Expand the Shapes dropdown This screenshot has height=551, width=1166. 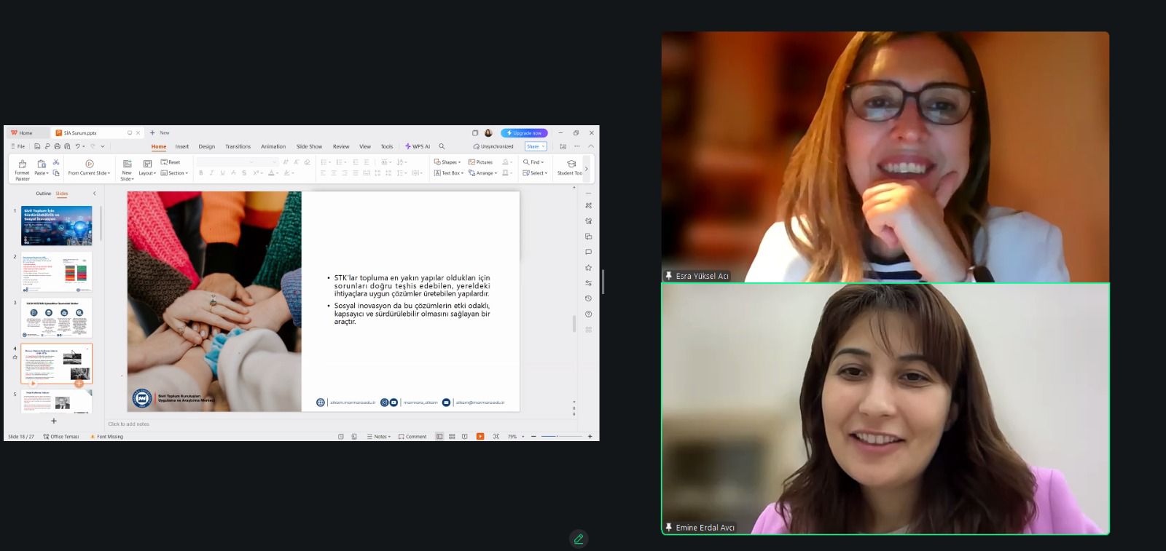pyautogui.click(x=447, y=162)
